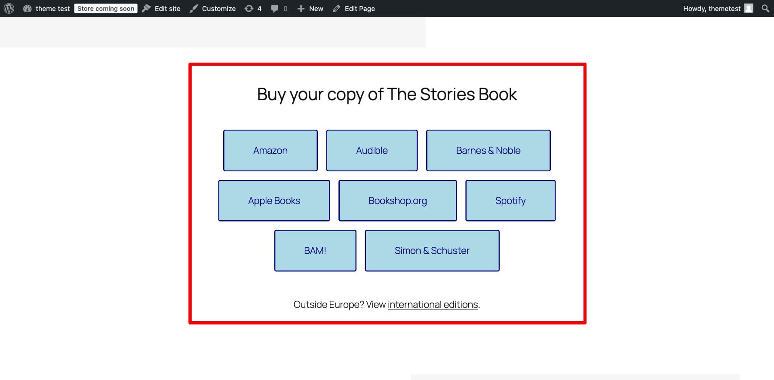Click the admin bar search magnifier

click(765, 9)
